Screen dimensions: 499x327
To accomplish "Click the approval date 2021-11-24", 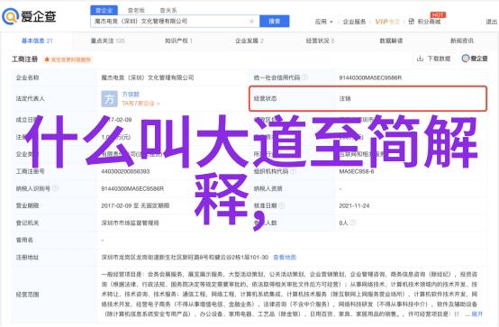I will (354, 205).
